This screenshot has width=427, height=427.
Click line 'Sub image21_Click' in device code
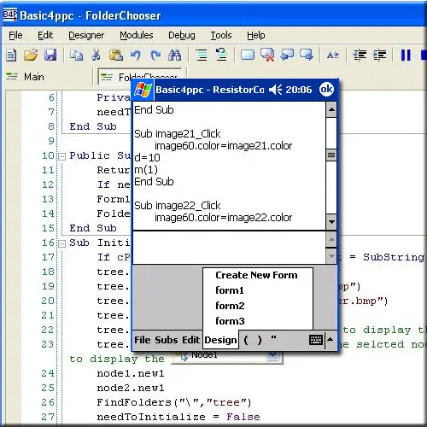(178, 134)
